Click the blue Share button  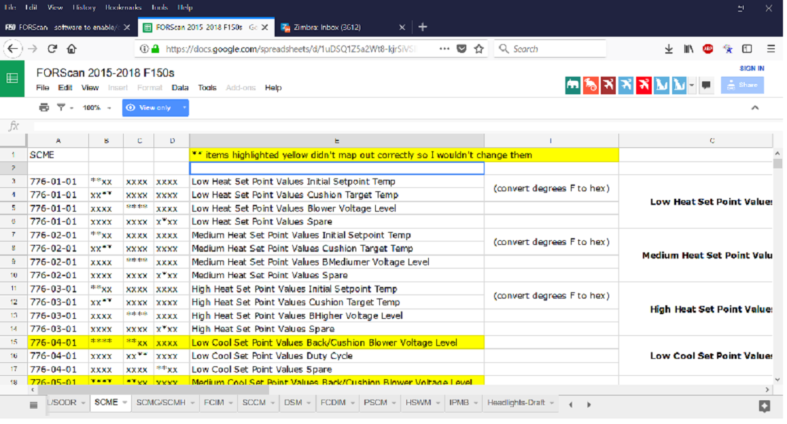(x=742, y=85)
